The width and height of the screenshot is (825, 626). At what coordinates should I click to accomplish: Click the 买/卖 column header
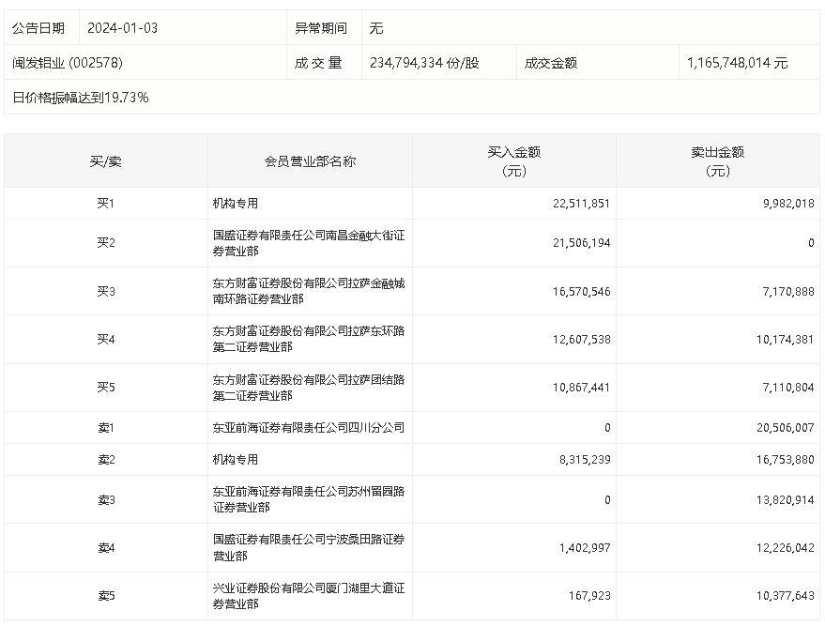[x=105, y=161]
